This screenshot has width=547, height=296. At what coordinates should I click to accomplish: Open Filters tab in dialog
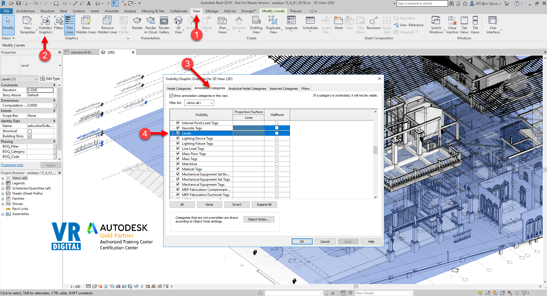305,89
